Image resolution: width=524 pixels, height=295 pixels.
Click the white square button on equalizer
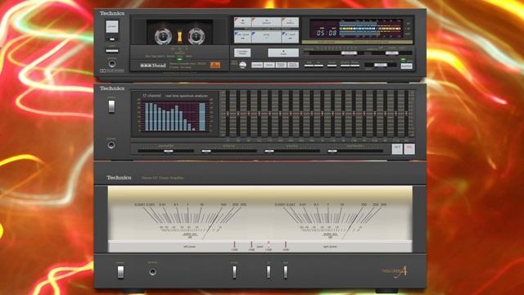click(397, 148)
